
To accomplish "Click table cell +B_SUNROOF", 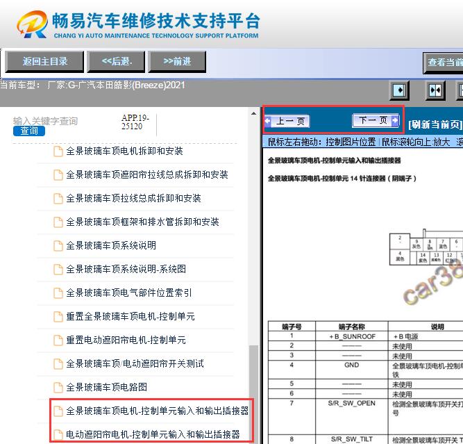I will coord(352,337).
